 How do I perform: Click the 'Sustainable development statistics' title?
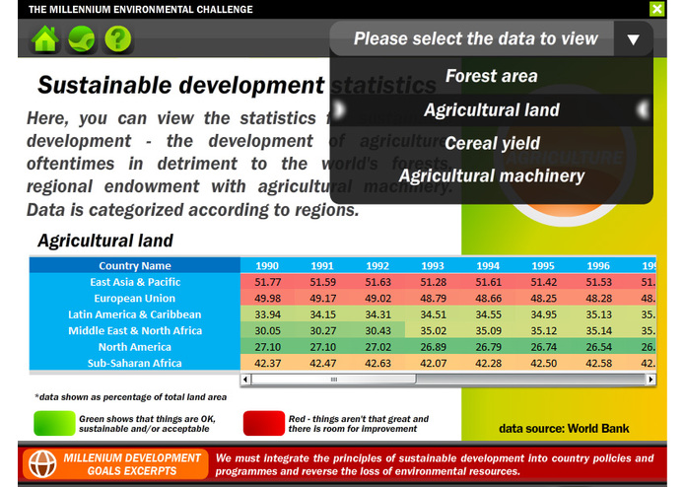tap(237, 85)
